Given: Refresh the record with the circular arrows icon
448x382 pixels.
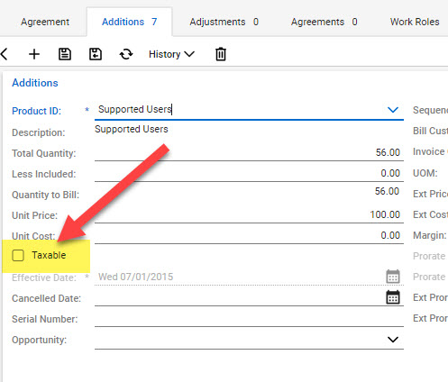Looking at the screenshot, I should (x=126, y=54).
